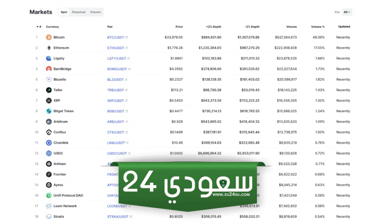
Task: Sort by Currency column header
Action: tap(52, 27)
